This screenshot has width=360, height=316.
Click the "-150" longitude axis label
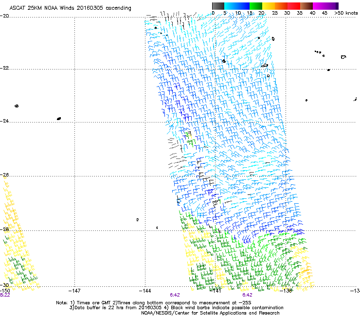click(5, 291)
